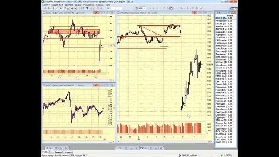Select the Магнит ао row

[226, 59]
